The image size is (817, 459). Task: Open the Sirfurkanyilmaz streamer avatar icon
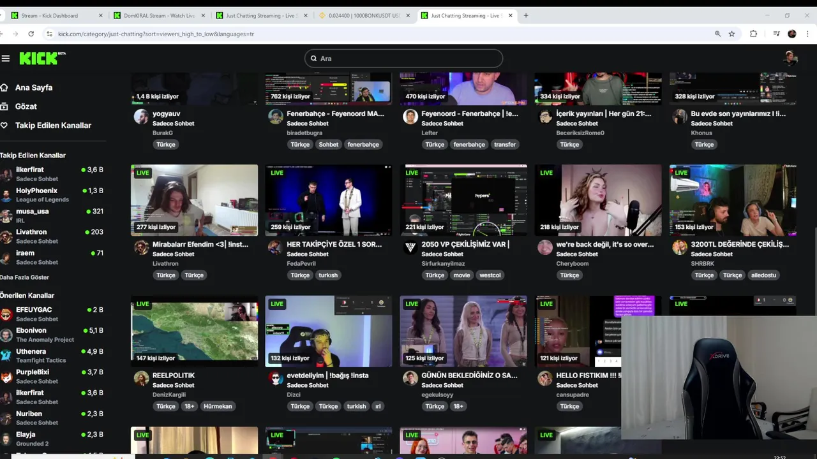(x=410, y=247)
